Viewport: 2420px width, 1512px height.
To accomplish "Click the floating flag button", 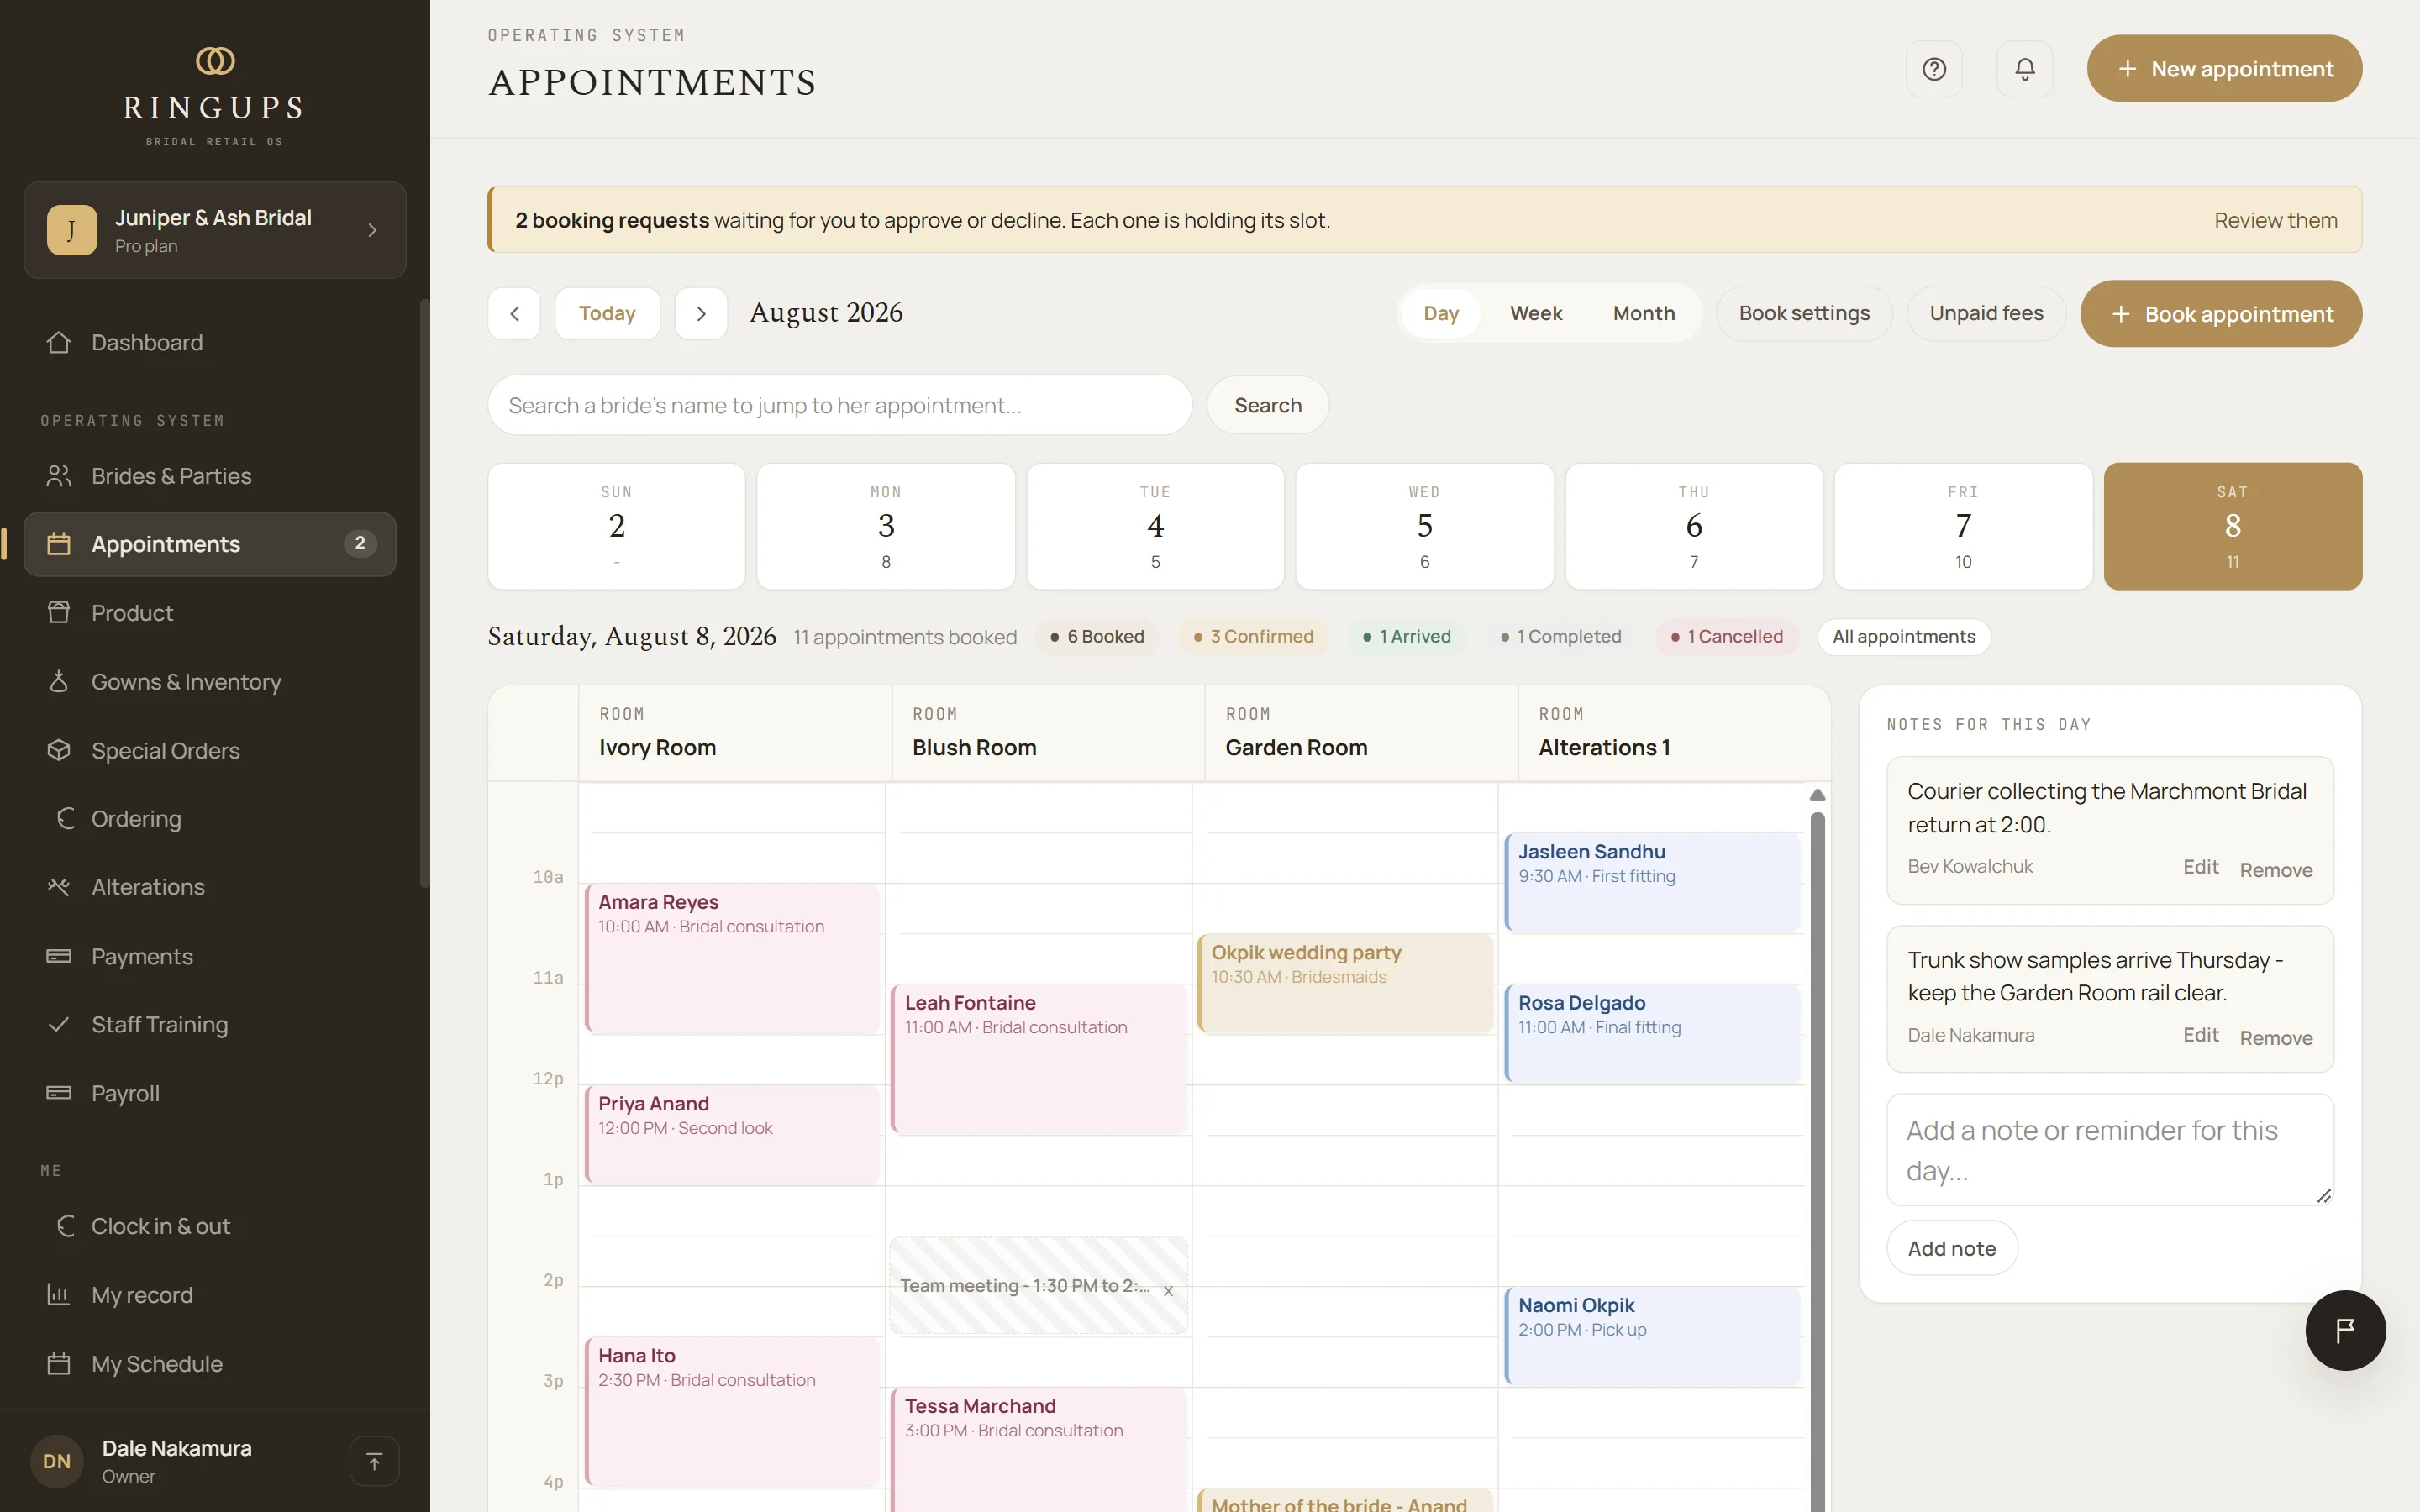I will (2345, 1330).
